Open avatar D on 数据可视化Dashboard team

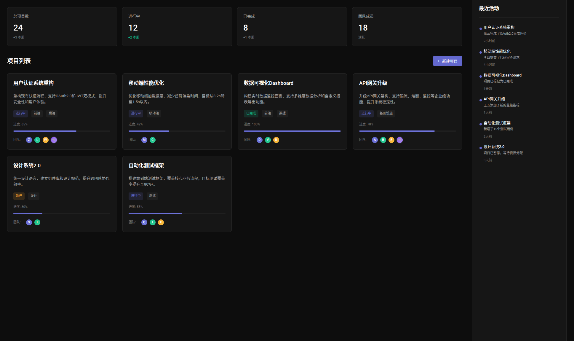coord(259,140)
